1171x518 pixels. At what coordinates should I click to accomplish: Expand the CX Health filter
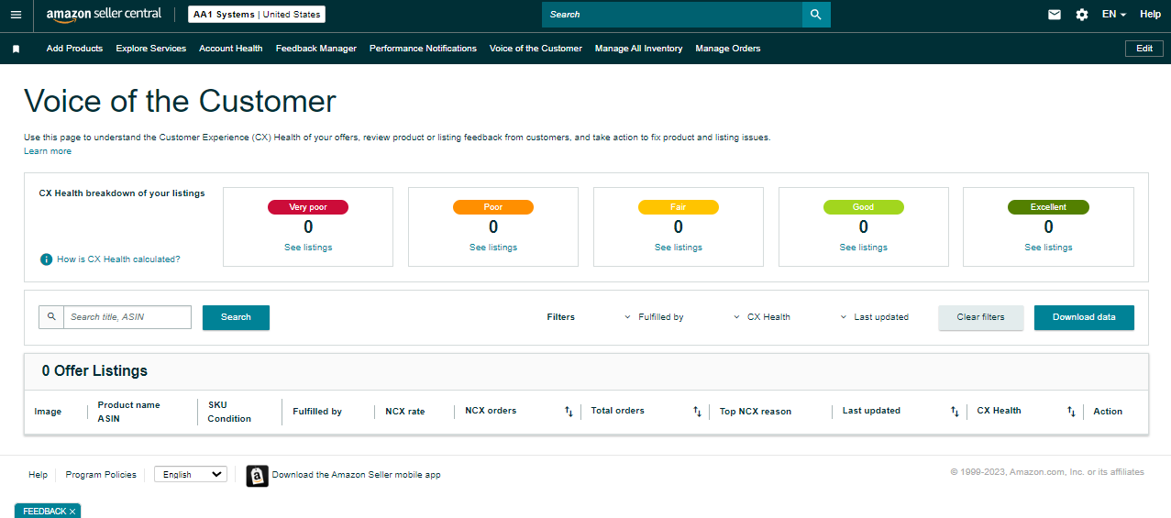click(762, 317)
